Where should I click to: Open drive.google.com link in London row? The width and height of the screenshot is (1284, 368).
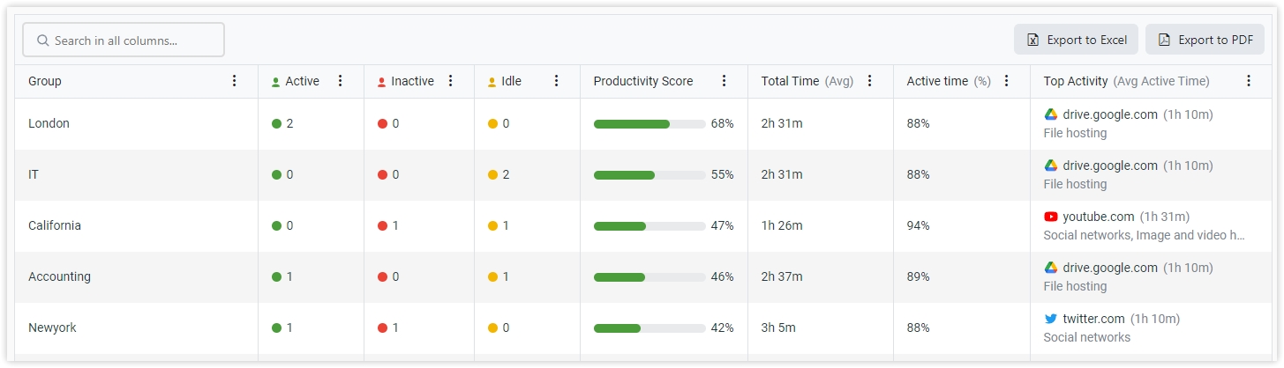tap(1110, 114)
